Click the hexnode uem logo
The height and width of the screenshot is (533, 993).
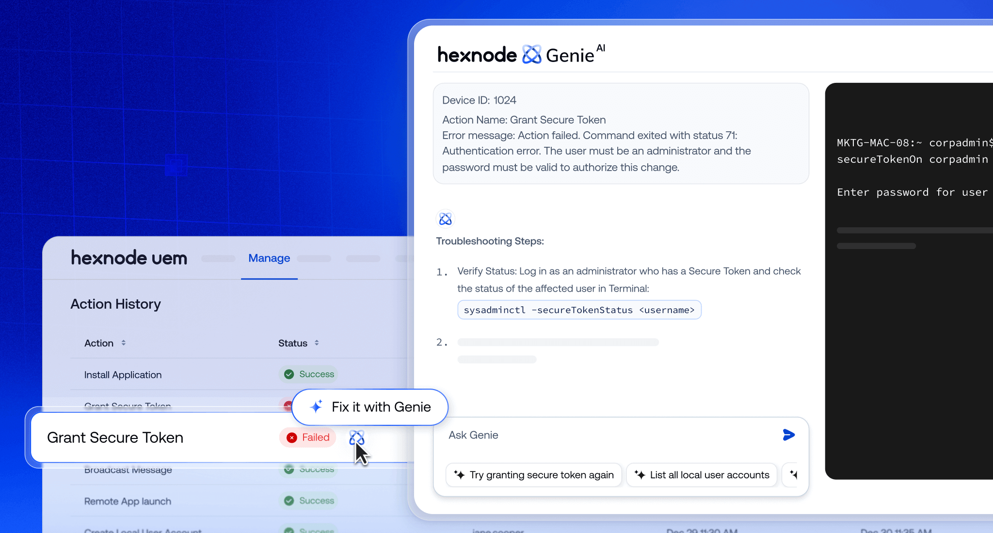(x=129, y=258)
